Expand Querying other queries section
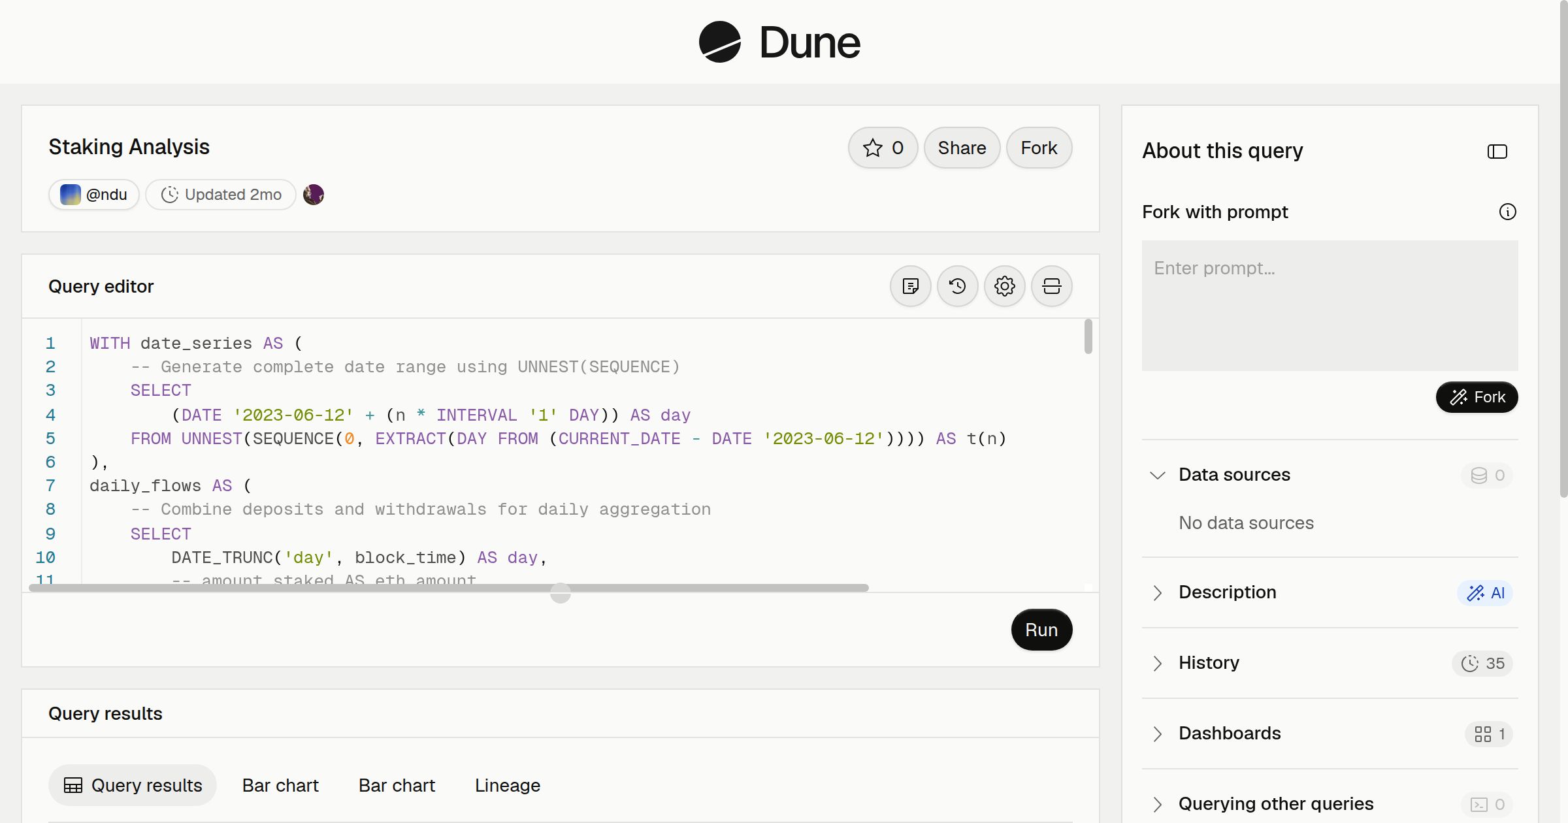1568x823 pixels. (1157, 804)
